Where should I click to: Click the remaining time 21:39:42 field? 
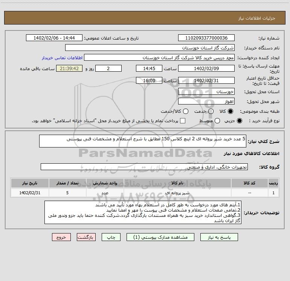69,68
